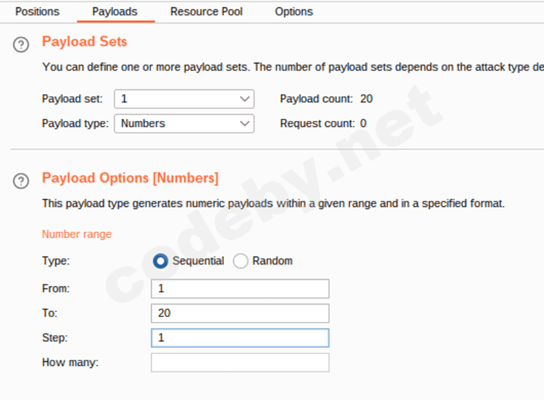Screen dimensions: 544x400
Task: Go to the Options tab
Action: (x=294, y=12)
